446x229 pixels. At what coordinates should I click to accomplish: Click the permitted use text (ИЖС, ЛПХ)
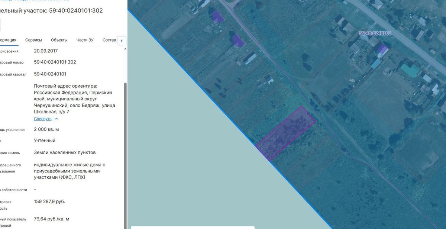(70, 171)
